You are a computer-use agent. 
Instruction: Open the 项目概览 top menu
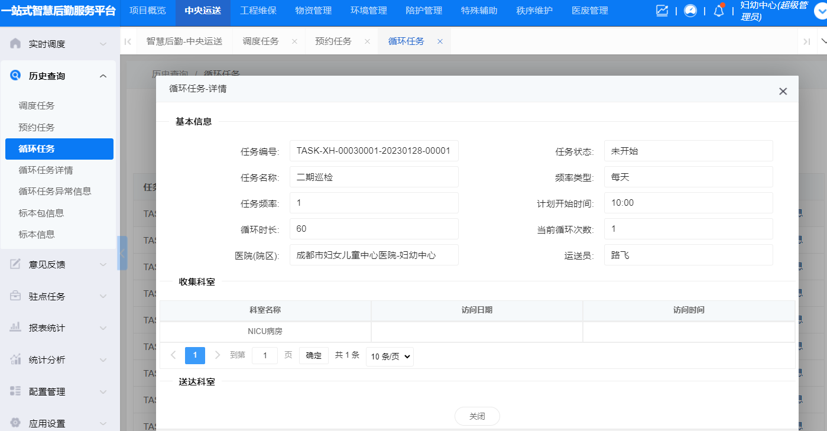(148, 11)
